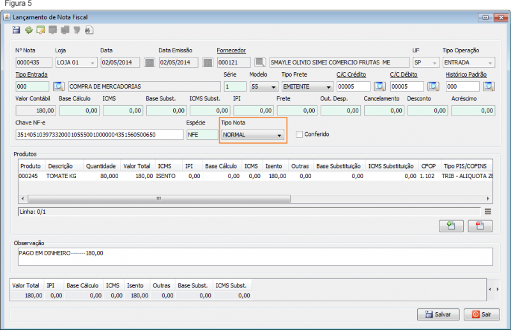Select the TOMATE KG product row

[255, 176]
